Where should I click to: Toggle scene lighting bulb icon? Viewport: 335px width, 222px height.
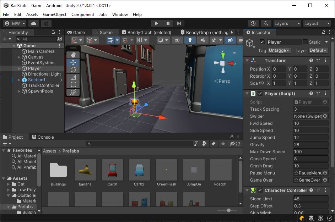190,40
